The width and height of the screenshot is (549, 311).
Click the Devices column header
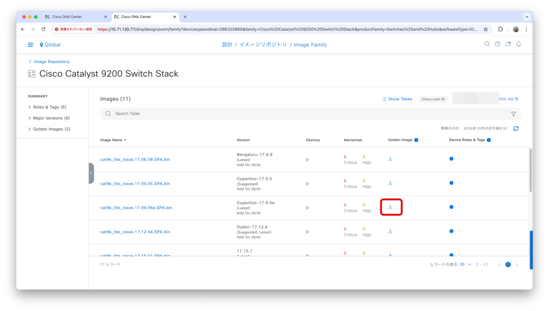[x=313, y=140]
